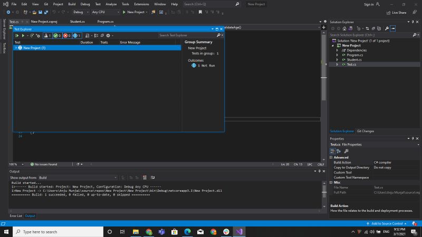Run failed tests in Test Explorer
Viewport: 422px width, 237px height.
coord(38,35)
